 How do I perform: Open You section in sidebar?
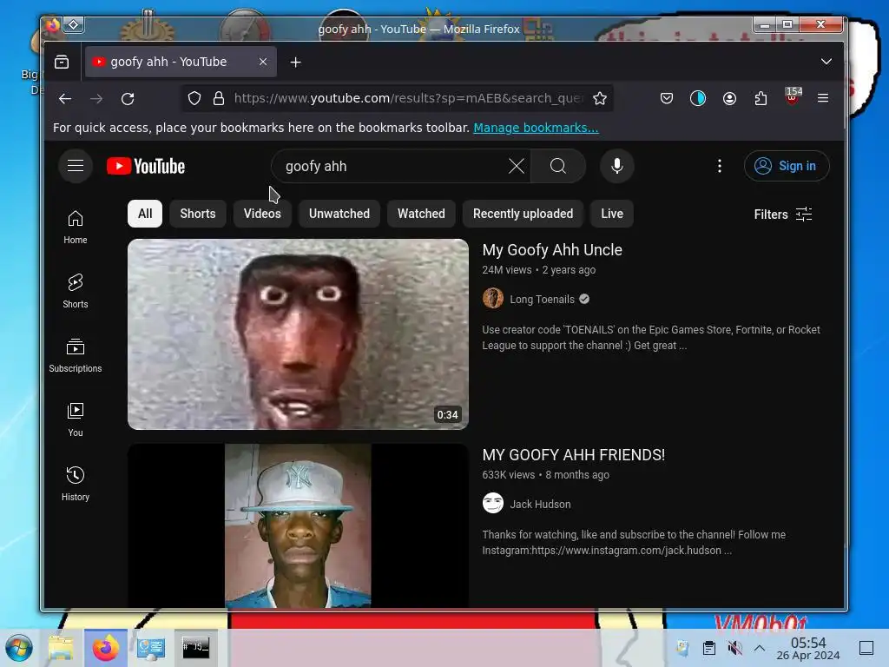76,419
